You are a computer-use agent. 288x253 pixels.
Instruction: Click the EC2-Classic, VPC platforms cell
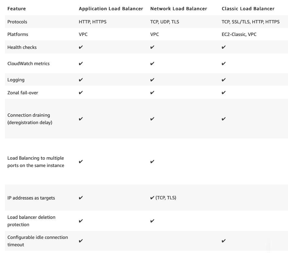[x=239, y=34]
